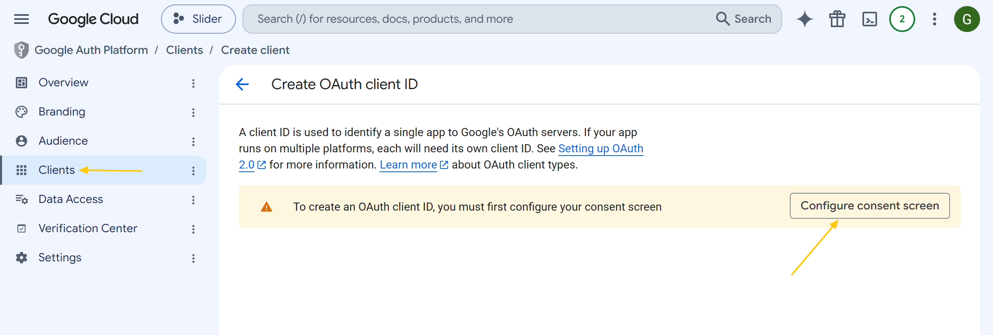The image size is (993, 335).
Task: Open the top bar more options menu
Action: pos(935,19)
